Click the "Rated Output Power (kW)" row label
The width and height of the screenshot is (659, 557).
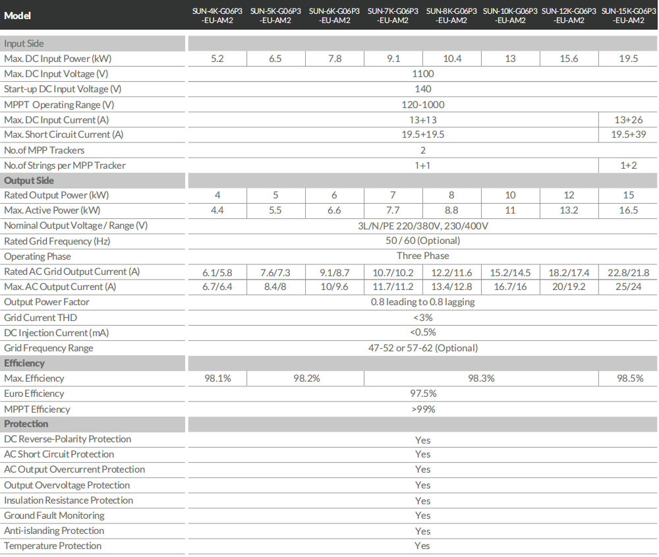(56, 195)
